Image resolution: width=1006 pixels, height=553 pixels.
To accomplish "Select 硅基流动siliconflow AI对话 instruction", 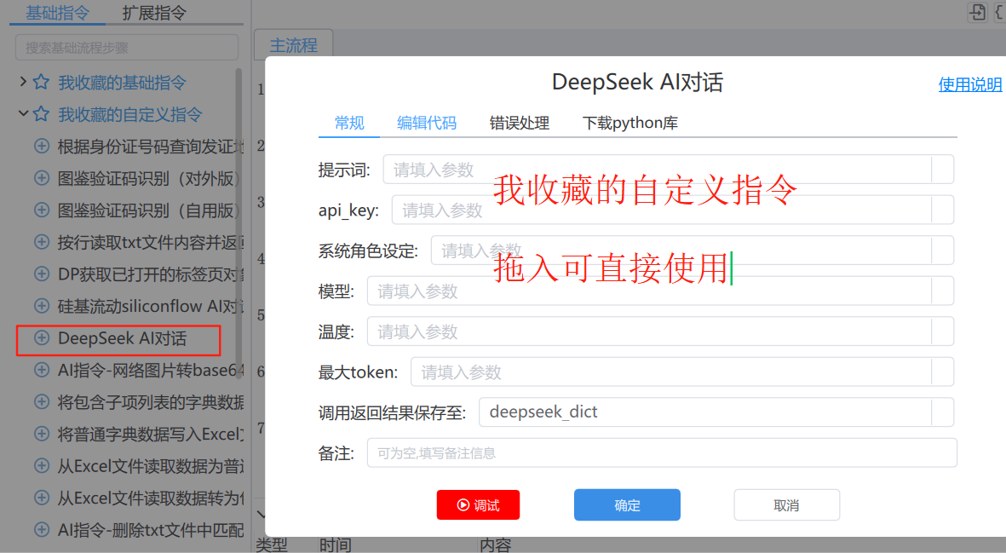I will [150, 306].
